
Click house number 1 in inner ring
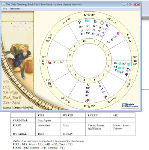pos(70,66)
